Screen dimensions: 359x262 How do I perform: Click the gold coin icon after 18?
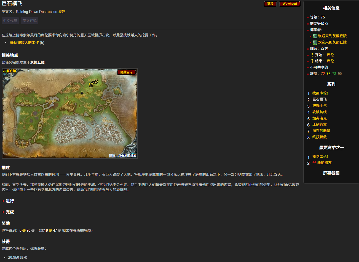pyautogui.click(x=50, y=230)
